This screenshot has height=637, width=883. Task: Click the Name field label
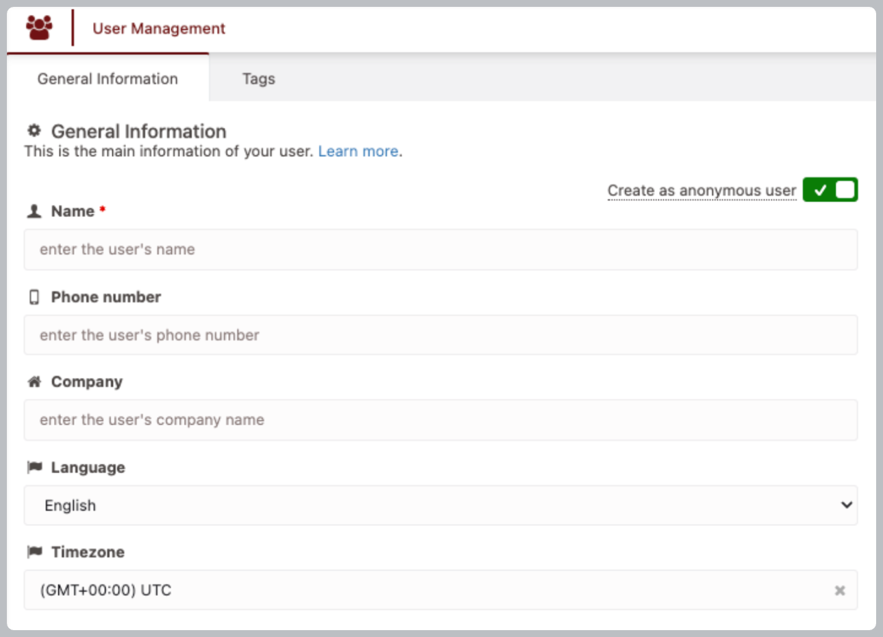[73, 211]
